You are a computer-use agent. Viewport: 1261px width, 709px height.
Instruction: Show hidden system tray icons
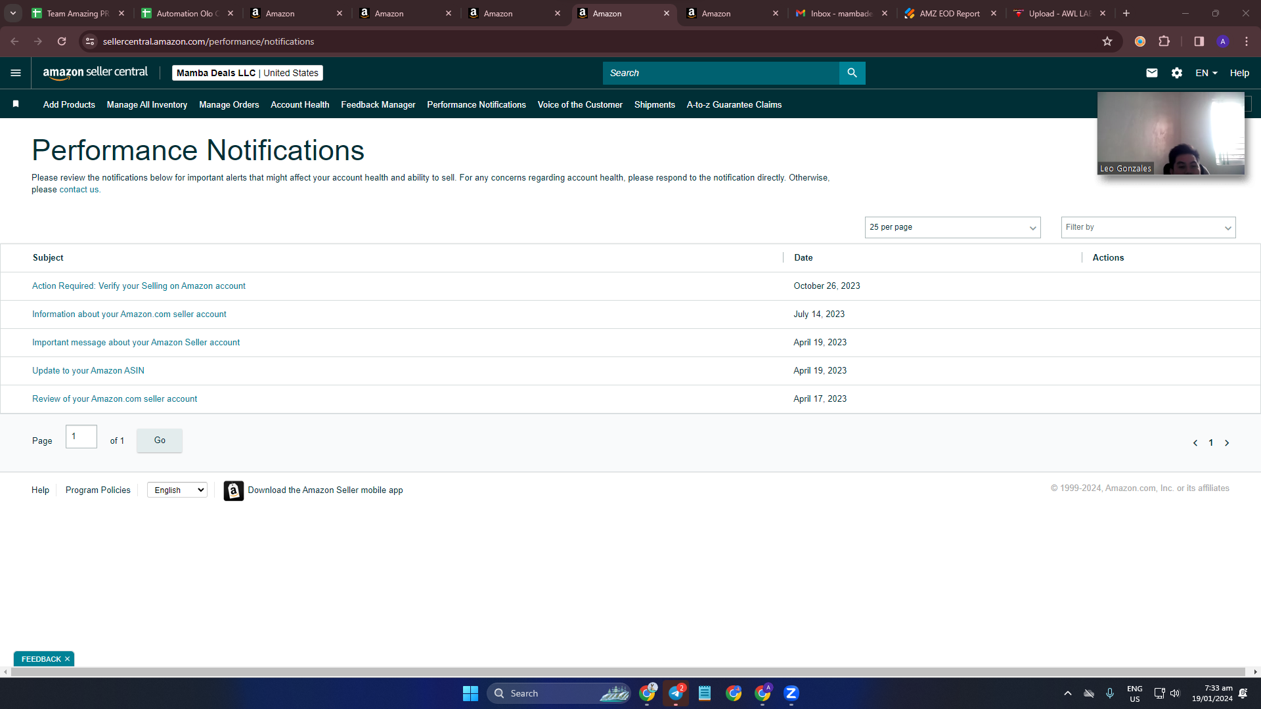[x=1068, y=693]
